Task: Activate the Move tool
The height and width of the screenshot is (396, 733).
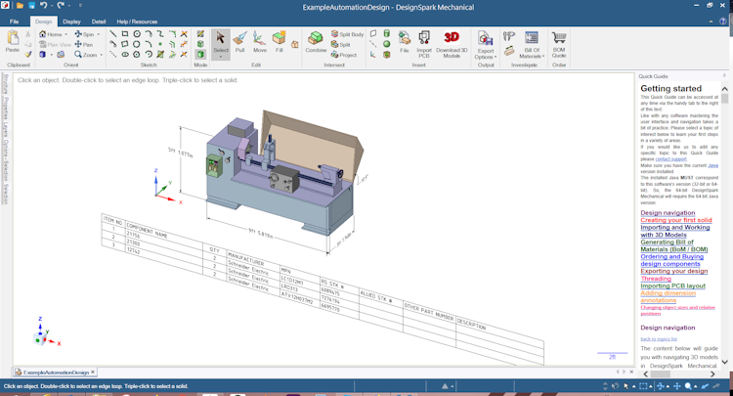Action: (260, 42)
